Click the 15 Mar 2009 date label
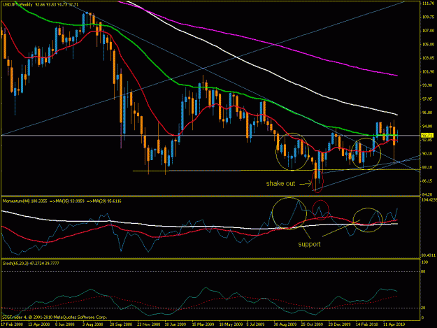Viewport: 437px width, 328px height. (203, 325)
